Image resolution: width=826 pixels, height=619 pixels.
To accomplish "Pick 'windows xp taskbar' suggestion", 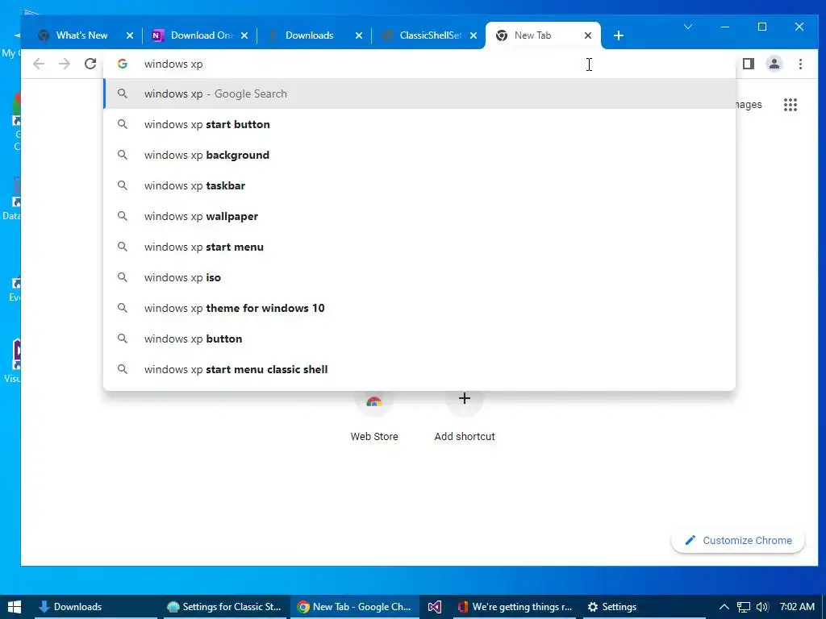I will (419, 185).
